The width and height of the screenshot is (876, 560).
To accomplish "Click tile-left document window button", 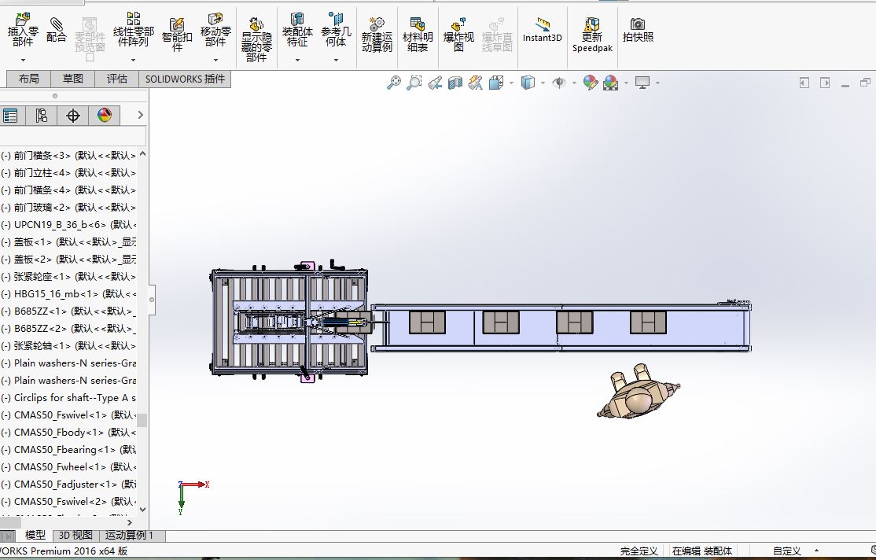I will click(804, 83).
